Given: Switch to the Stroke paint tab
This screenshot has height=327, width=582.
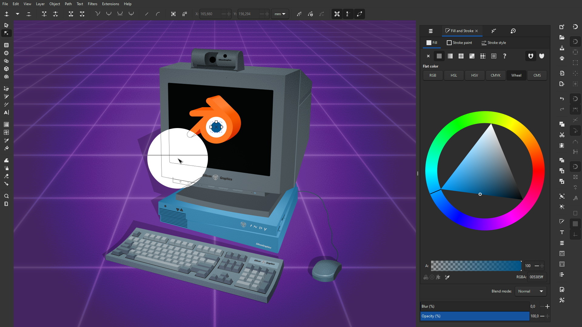Looking at the screenshot, I should (x=459, y=43).
